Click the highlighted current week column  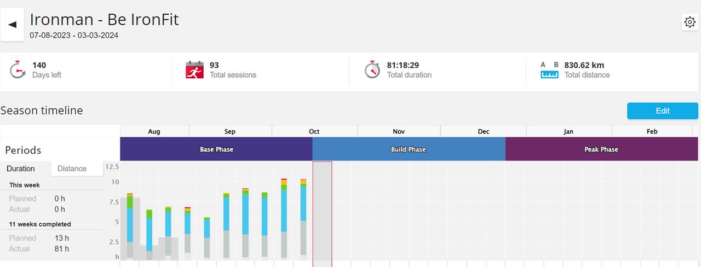coord(322,213)
